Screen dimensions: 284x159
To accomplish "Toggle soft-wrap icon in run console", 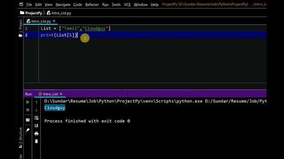I will 36,118.
